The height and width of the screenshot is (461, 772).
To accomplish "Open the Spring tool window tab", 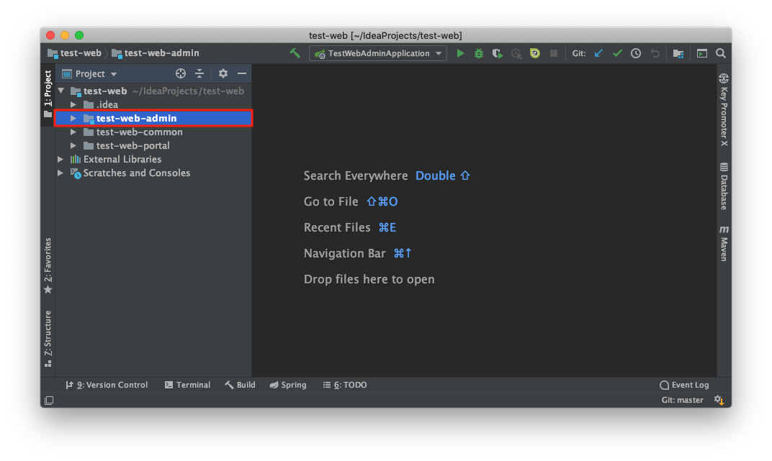I will [288, 385].
